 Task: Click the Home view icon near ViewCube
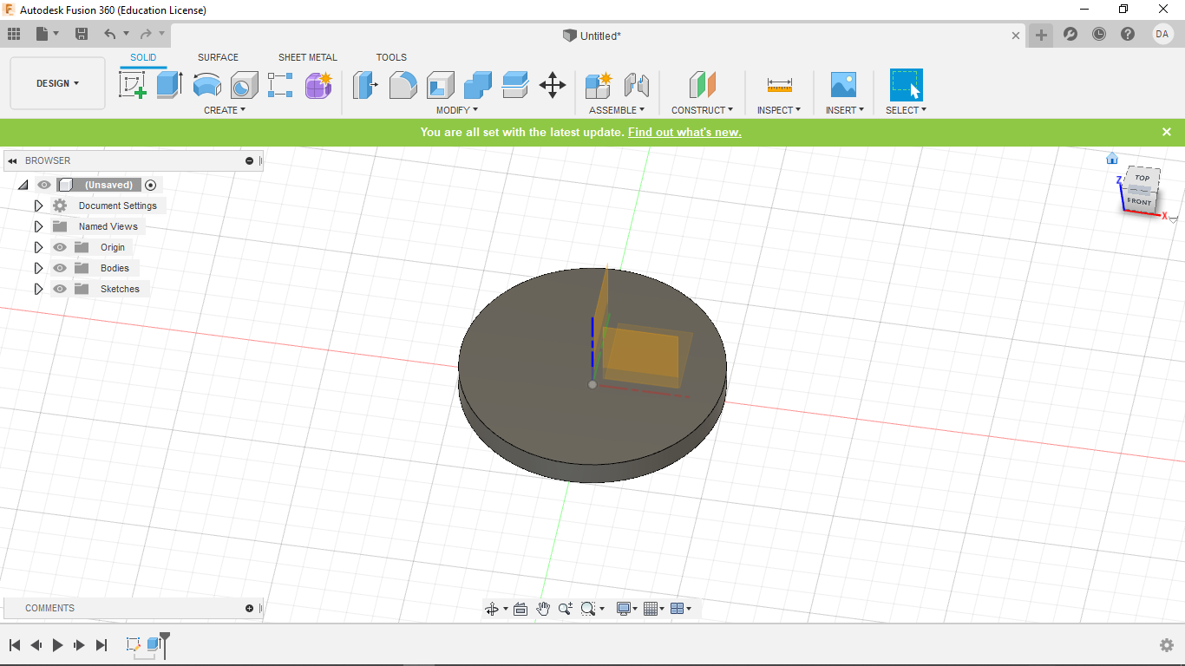(1112, 158)
